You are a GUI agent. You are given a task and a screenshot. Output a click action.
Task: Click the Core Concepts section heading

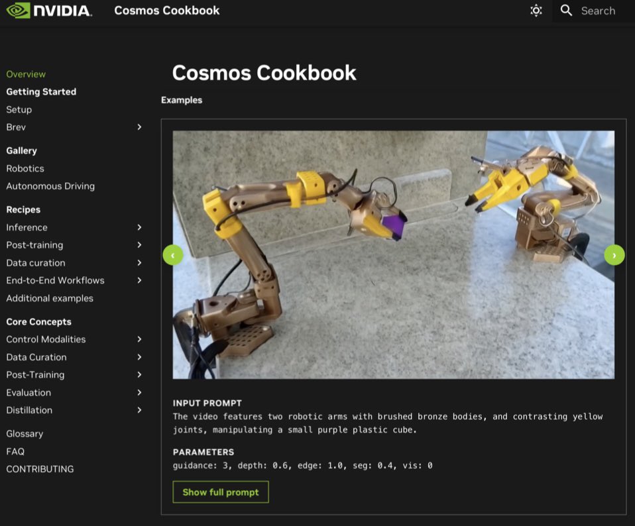(x=39, y=322)
